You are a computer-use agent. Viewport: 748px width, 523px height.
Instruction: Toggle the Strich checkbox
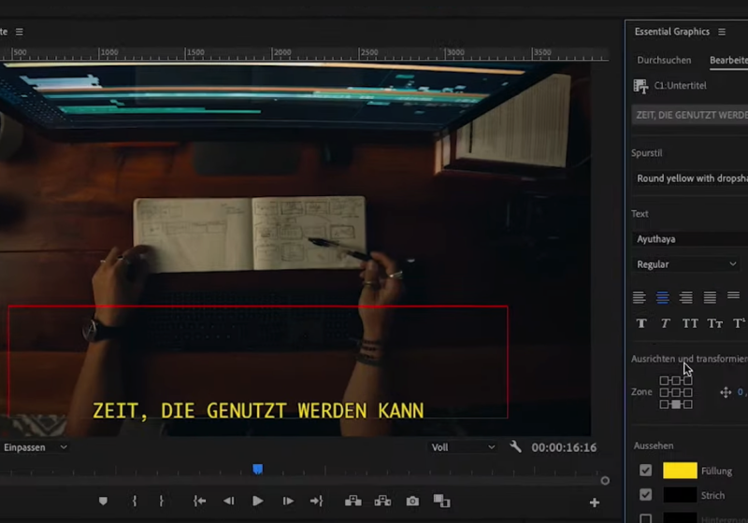(x=645, y=495)
